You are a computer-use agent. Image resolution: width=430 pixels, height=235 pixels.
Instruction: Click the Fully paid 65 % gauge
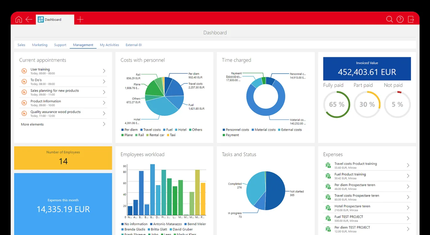(337, 104)
